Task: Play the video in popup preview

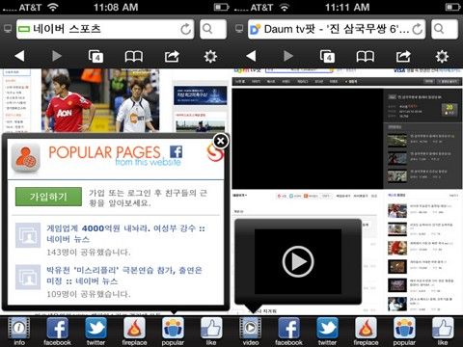Action: point(298,261)
